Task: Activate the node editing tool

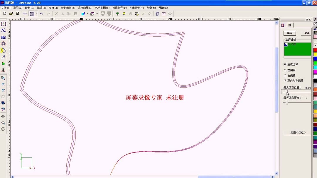Action: [3, 30]
